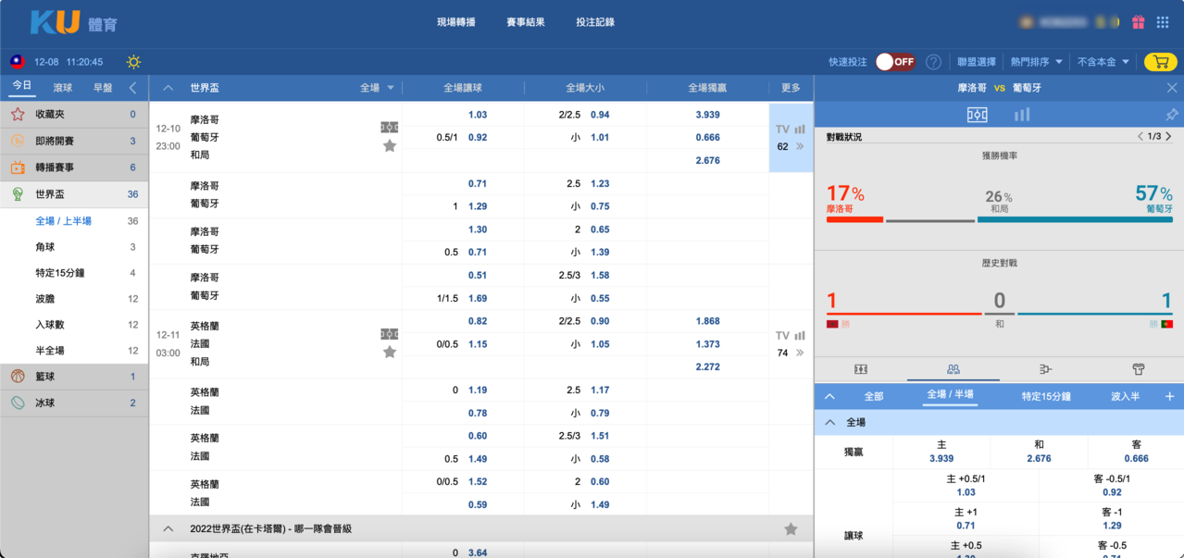Click the pink gift box icon
This screenshot has width=1184, height=558.
pos(1139,22)
